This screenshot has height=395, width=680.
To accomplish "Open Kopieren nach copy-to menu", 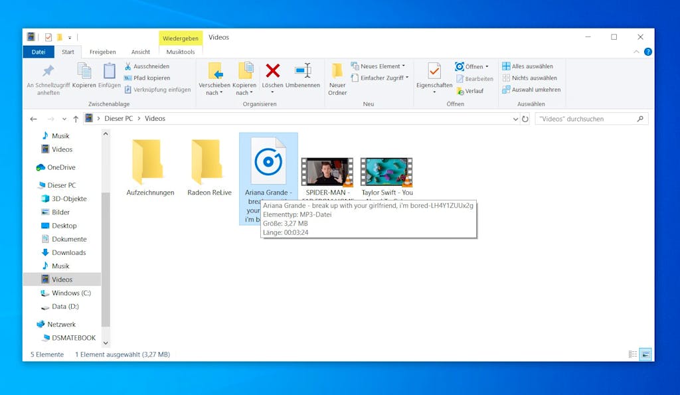I will pyautogui.click(x=244, y=80).
